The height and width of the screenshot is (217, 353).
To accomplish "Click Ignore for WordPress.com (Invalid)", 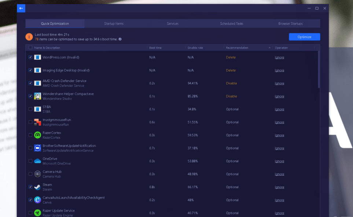I will pos(279,57).
